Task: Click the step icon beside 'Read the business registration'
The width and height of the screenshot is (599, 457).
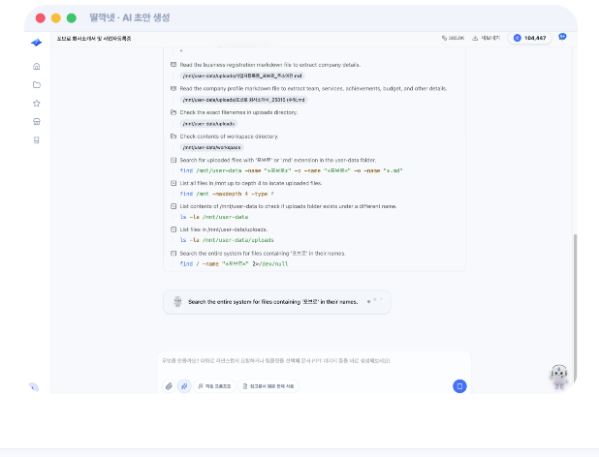Action: click(173, 65)
